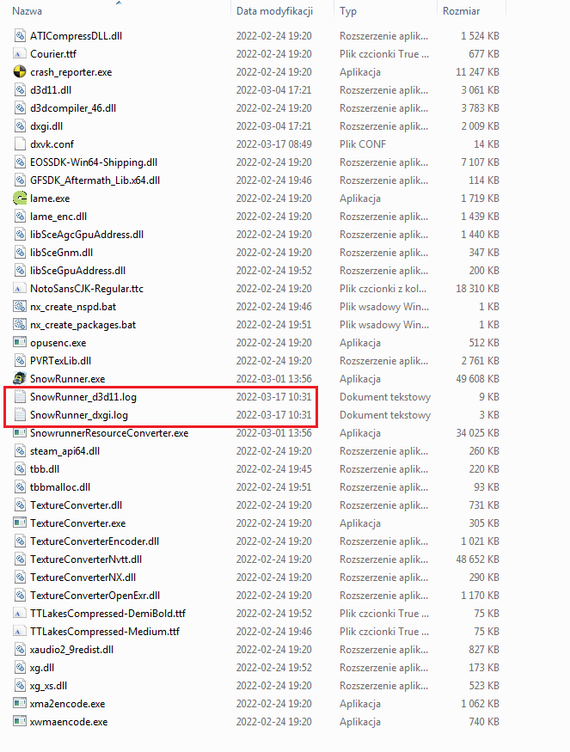Image resolution: width=570 pixels, height=752 pixels.
Task: Click the NotoSansCJK-Regular.ttc font icon
Action: tap(20, 288)
